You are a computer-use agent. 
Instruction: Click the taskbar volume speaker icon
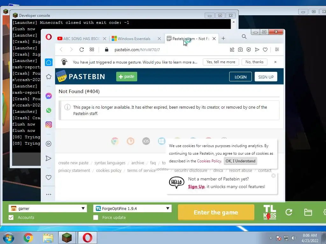pos(294,238)
